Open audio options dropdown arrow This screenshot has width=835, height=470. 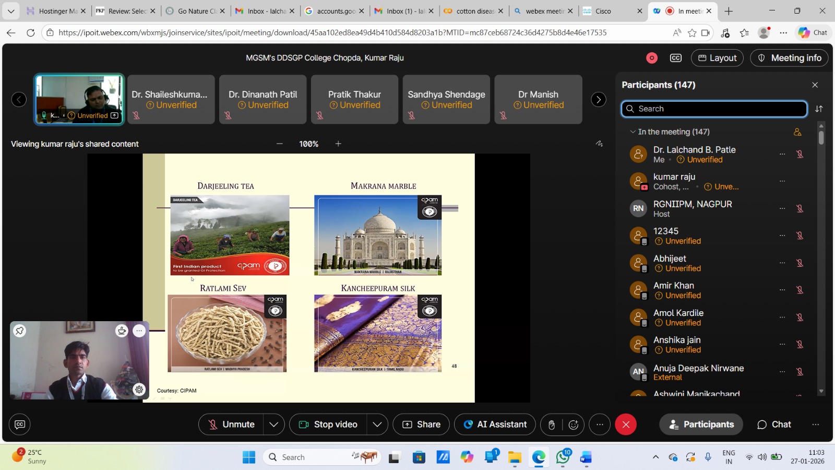pos(274,425)
